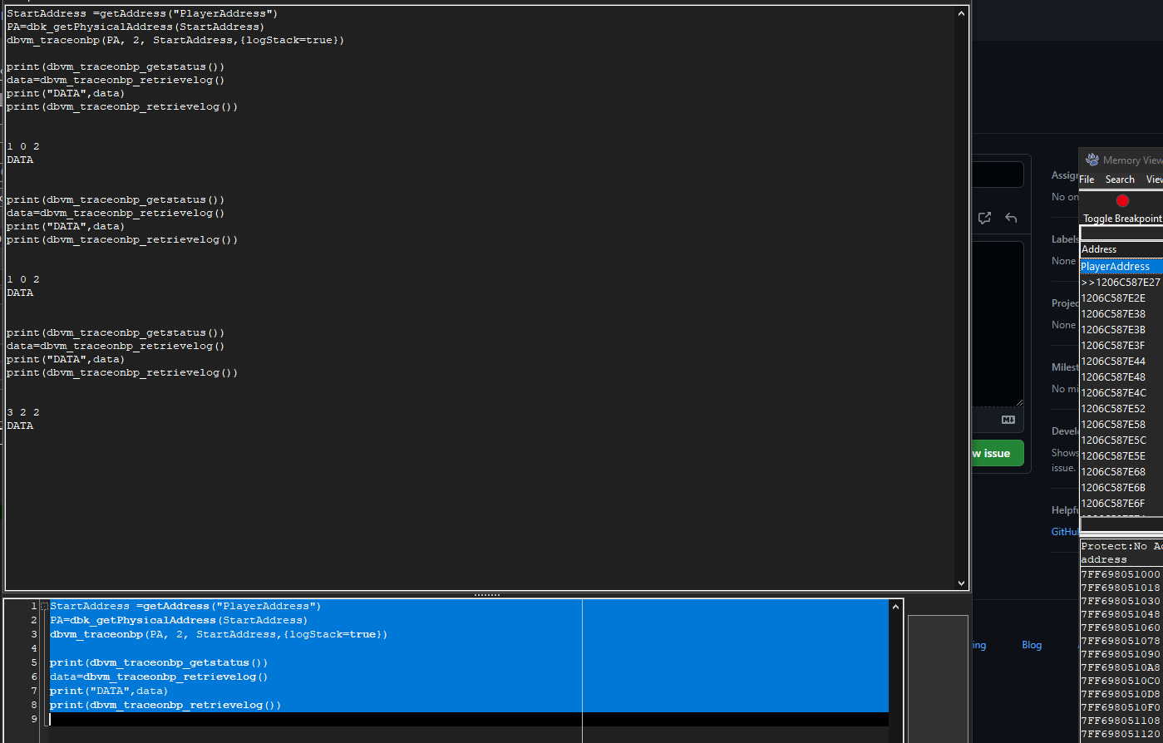This screenshot has height=743, width=1163.
Task: Click the Markdown formatting icon below the comment box
Action: tap(1008, 421)
